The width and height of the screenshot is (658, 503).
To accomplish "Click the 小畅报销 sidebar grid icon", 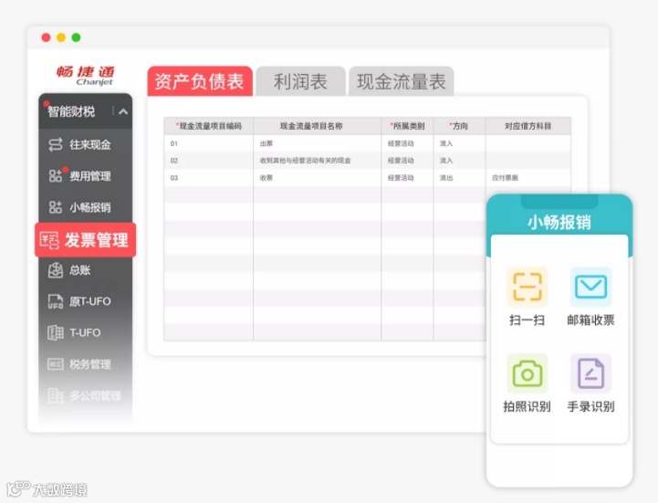I will [56, 207].
